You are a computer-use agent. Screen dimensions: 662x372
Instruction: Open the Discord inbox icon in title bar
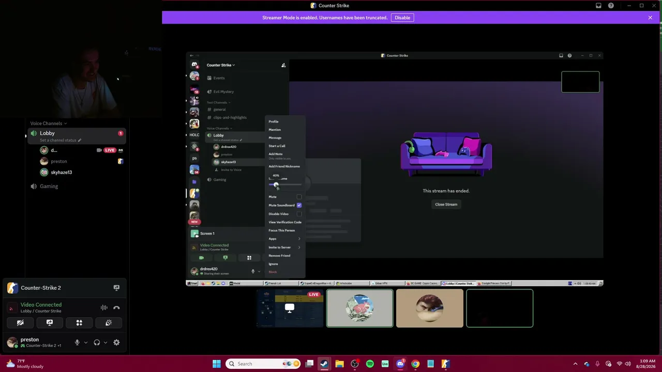[598, 6]
